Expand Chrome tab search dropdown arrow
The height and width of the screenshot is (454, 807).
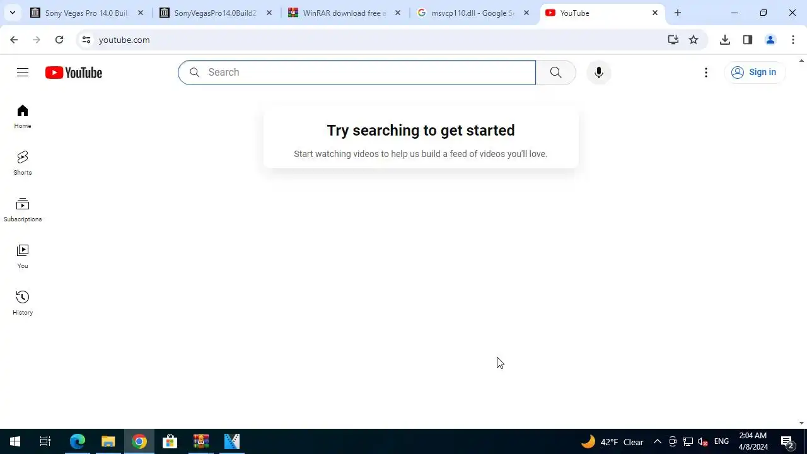[x=12, y=13]
